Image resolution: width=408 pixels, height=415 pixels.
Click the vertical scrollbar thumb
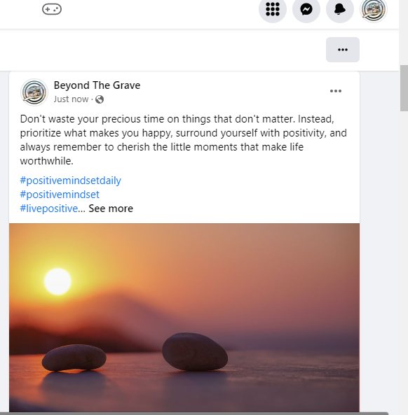pos(404,88)
